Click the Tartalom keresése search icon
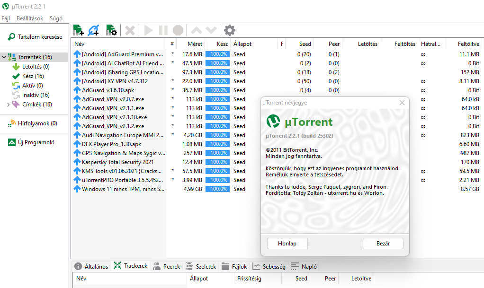Screen dimensions: 484x288 (x=11, y=37)
